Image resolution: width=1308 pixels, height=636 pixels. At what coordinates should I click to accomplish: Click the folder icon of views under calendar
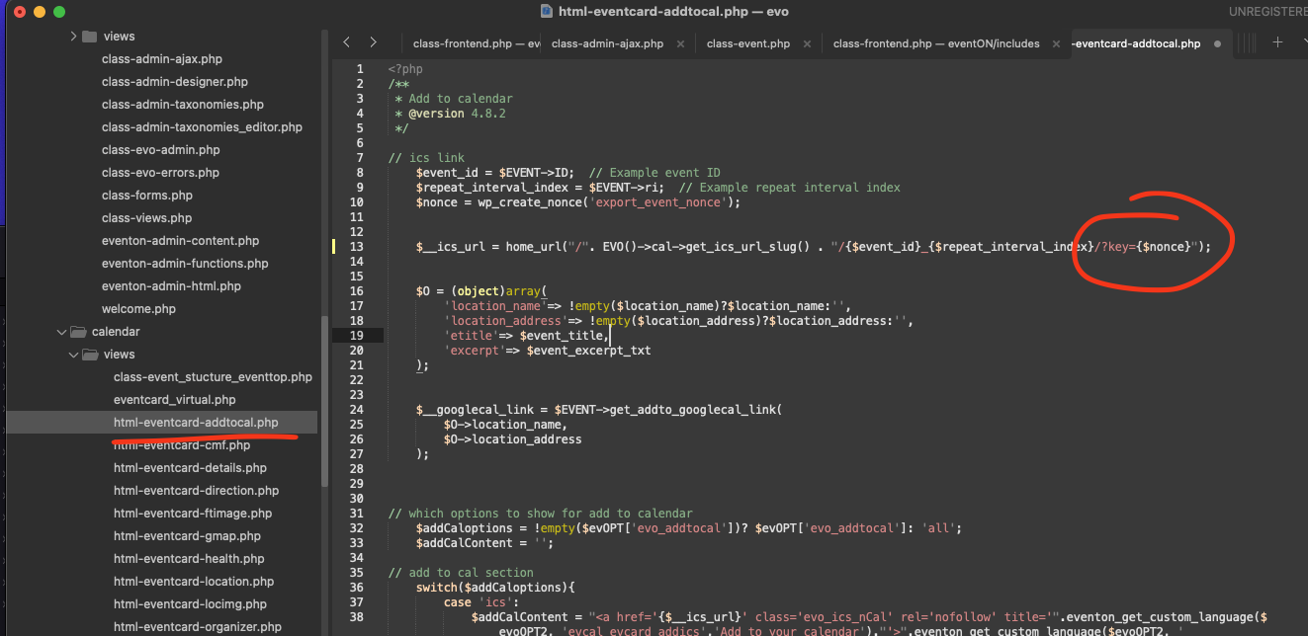(x=90, y=355)
